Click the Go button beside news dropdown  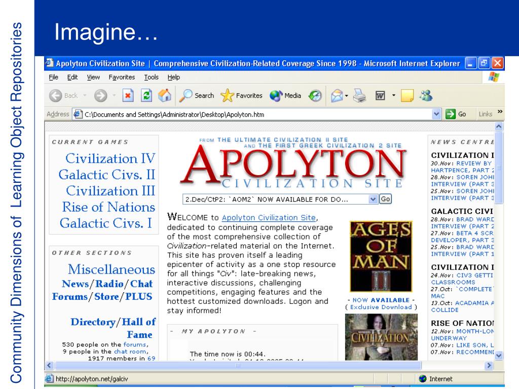[385, 199]
